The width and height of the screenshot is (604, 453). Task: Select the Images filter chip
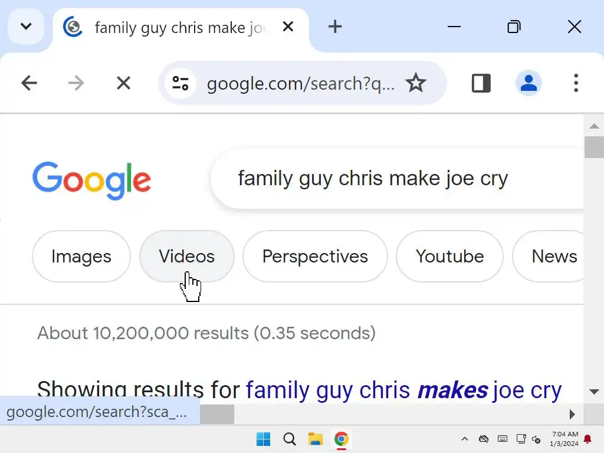81,257
